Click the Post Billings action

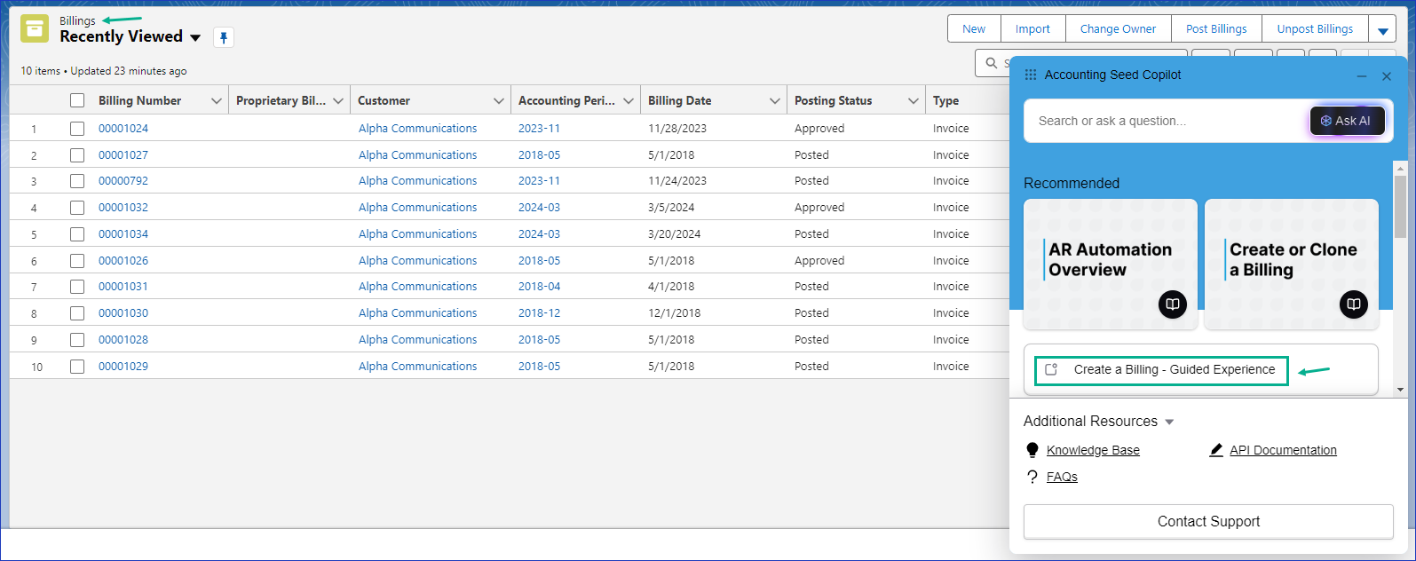(x=1215, y=29)
